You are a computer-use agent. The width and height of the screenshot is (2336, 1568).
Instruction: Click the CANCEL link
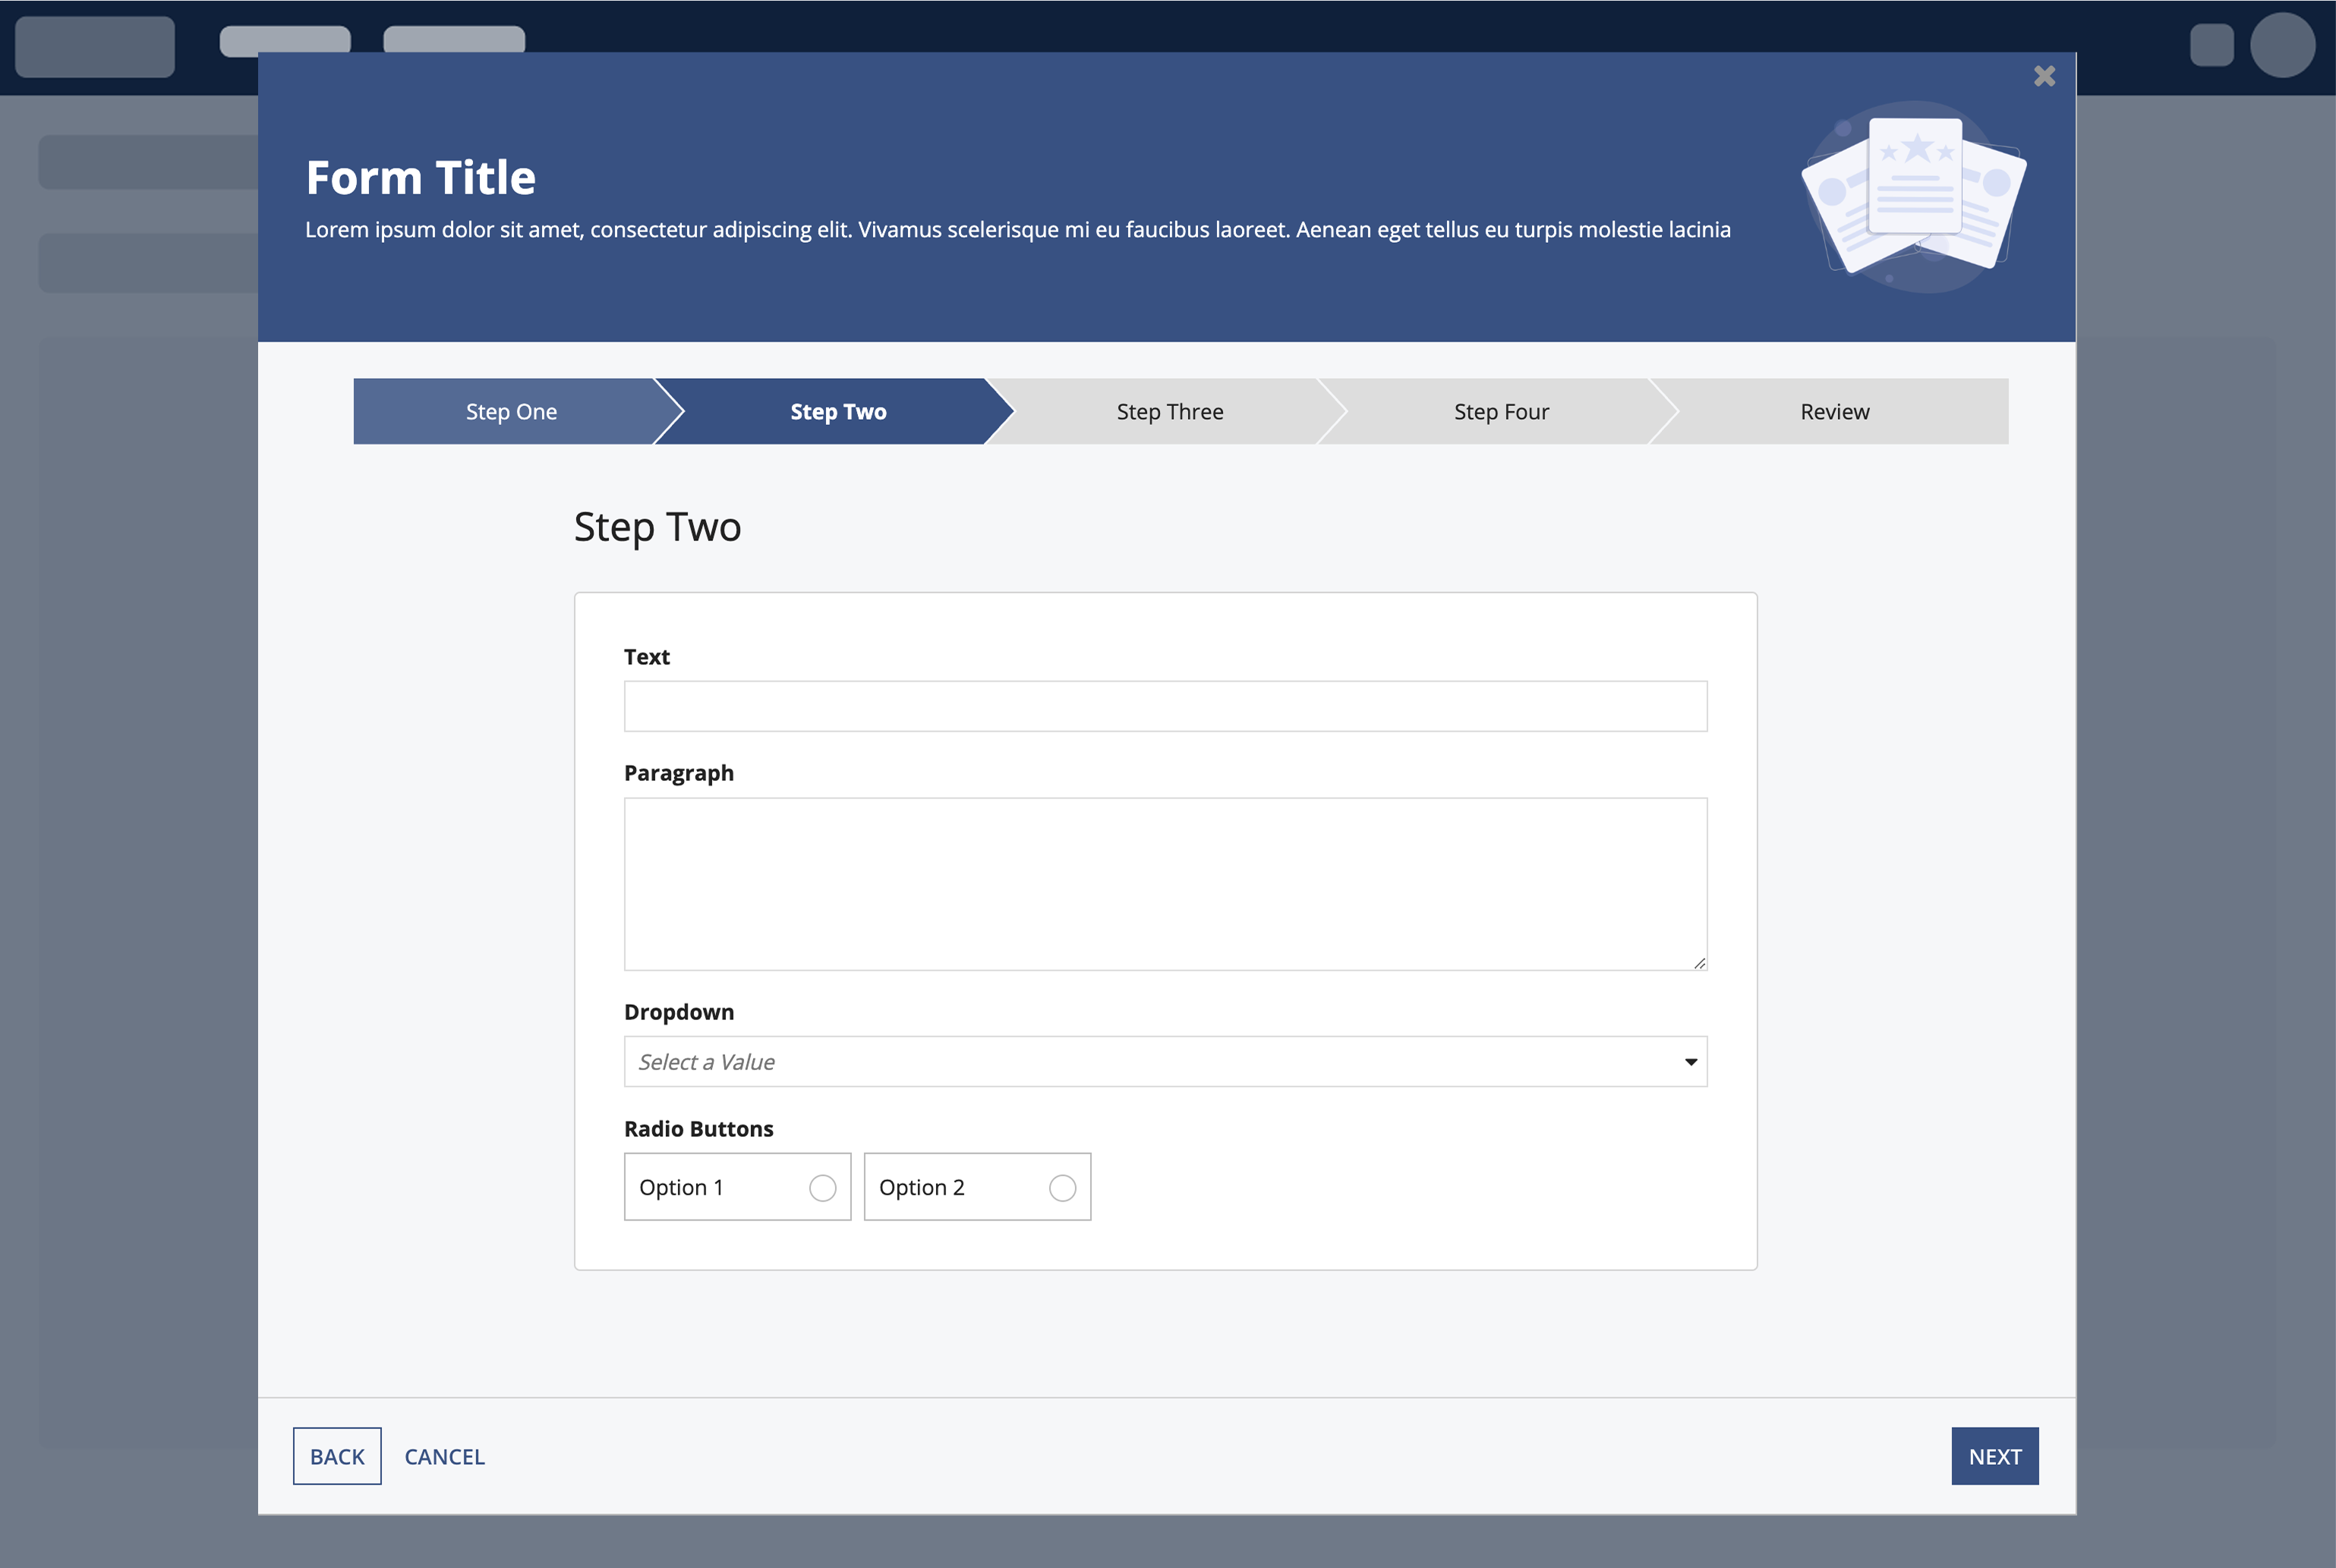pos(444,1456)
